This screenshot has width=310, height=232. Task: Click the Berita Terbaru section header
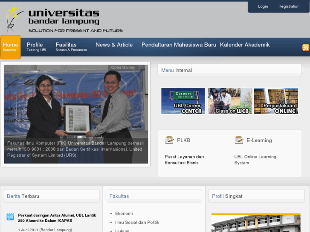coord(51,196)
